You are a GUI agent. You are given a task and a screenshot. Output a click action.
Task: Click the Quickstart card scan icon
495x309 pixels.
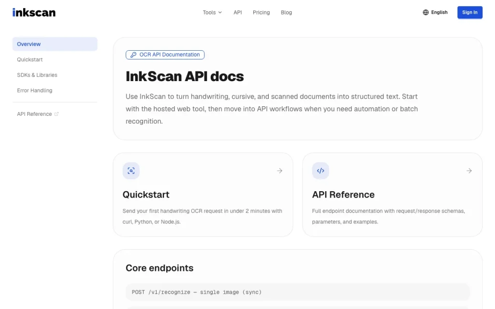[131, 170]
